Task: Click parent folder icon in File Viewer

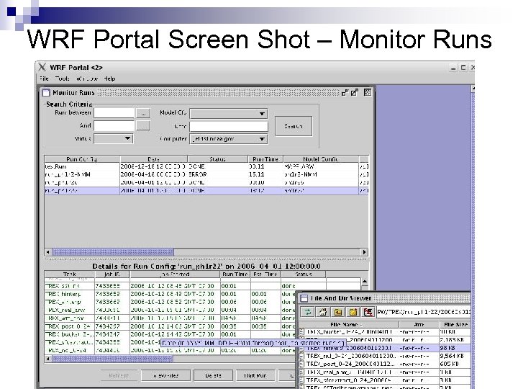Action: 338,312
